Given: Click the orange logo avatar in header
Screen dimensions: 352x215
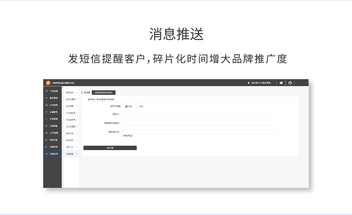Looking at the screenshot, I should [48, 83].
